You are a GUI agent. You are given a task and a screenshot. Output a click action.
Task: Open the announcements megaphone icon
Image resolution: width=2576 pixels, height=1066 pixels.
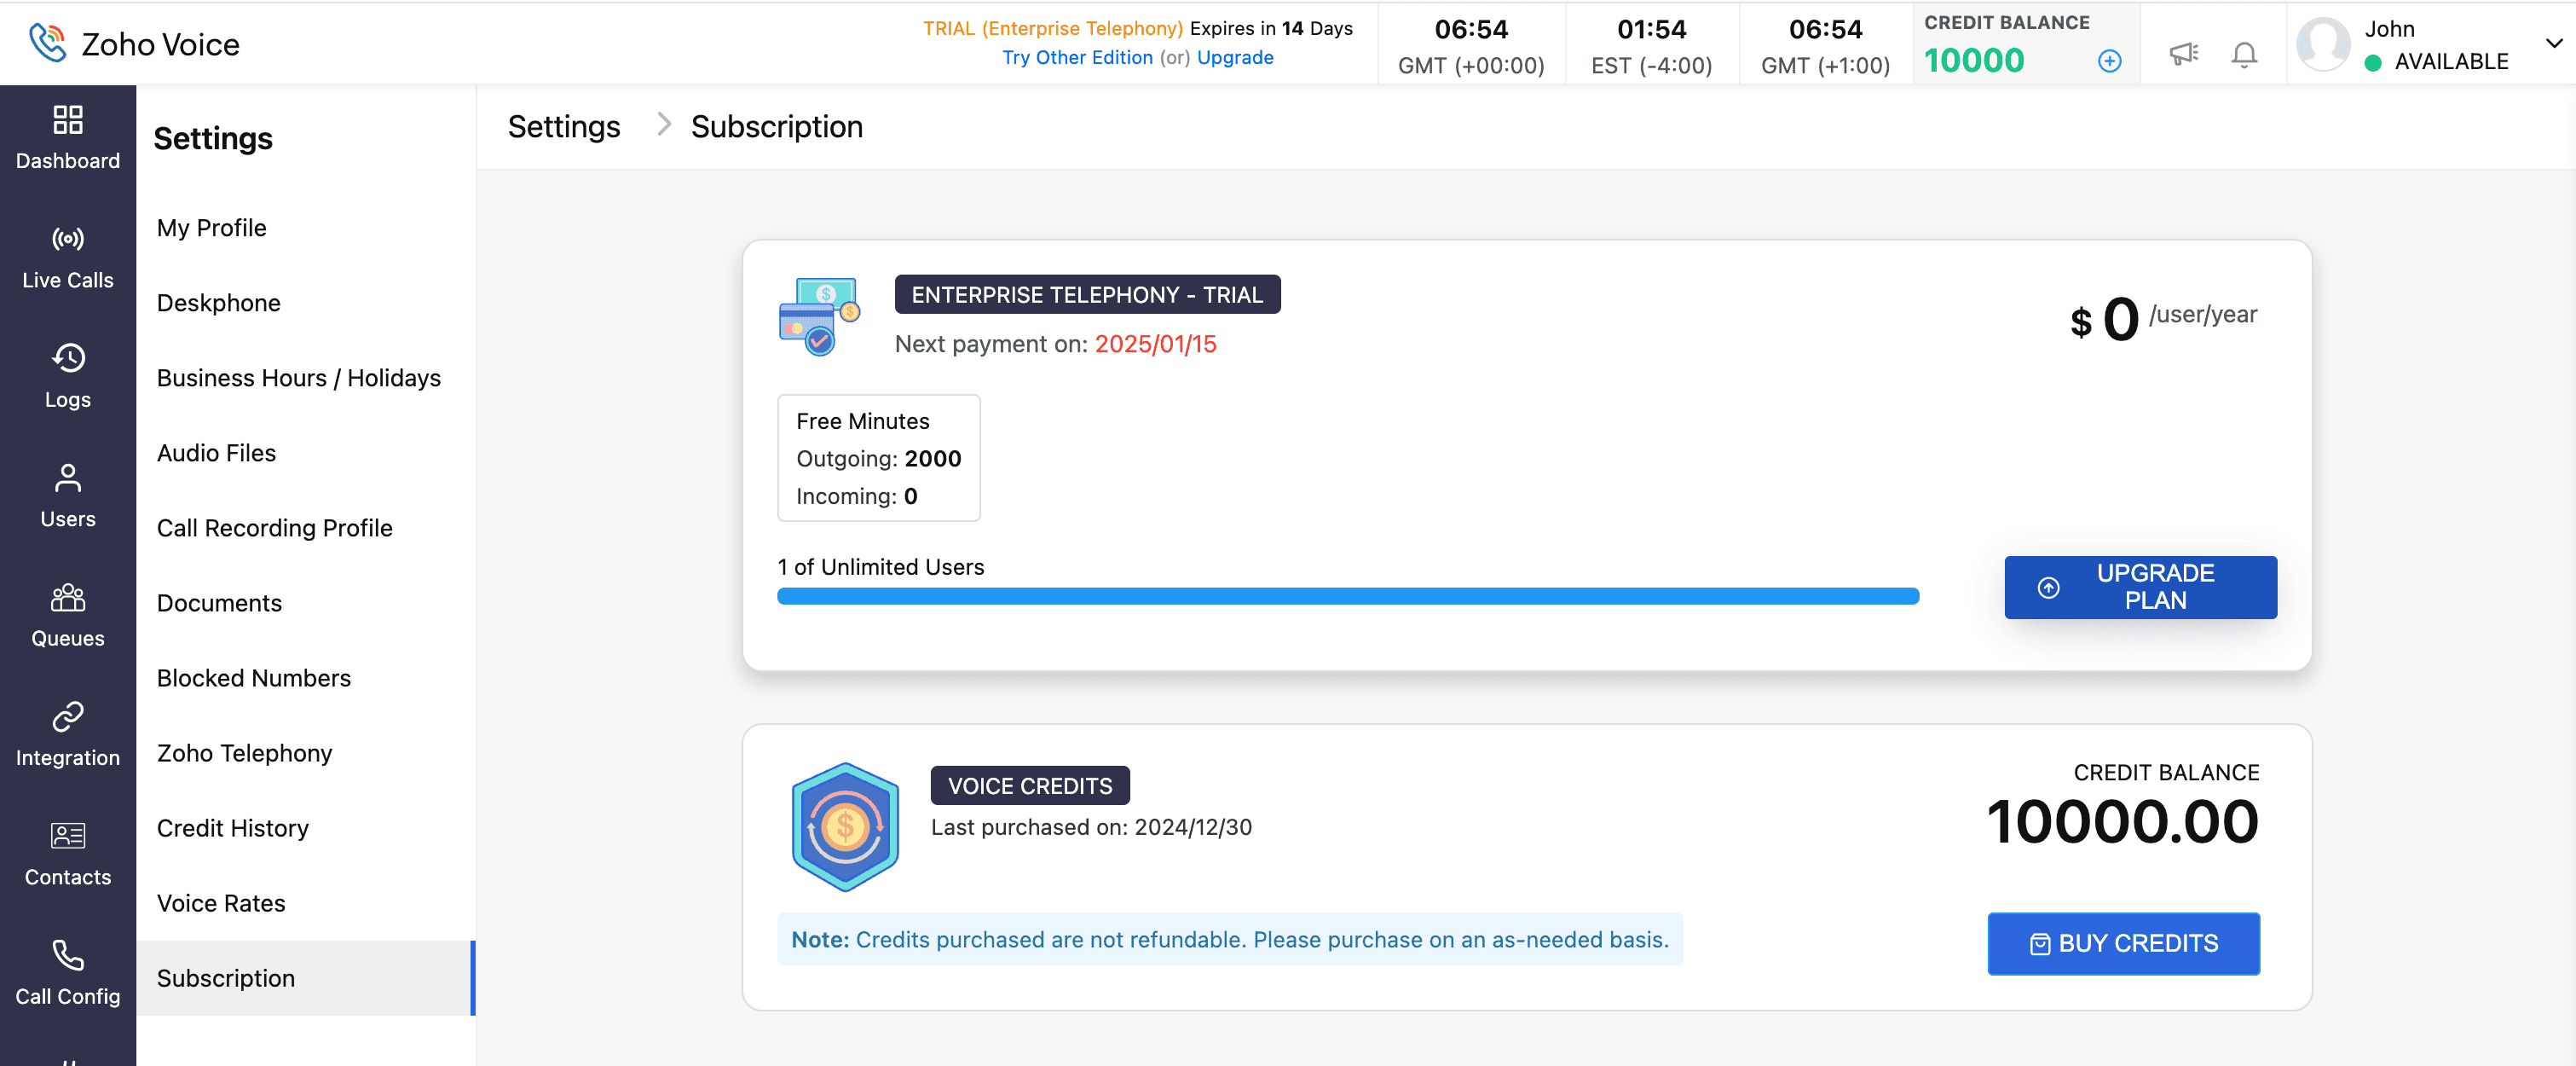tap(2183, 54)
